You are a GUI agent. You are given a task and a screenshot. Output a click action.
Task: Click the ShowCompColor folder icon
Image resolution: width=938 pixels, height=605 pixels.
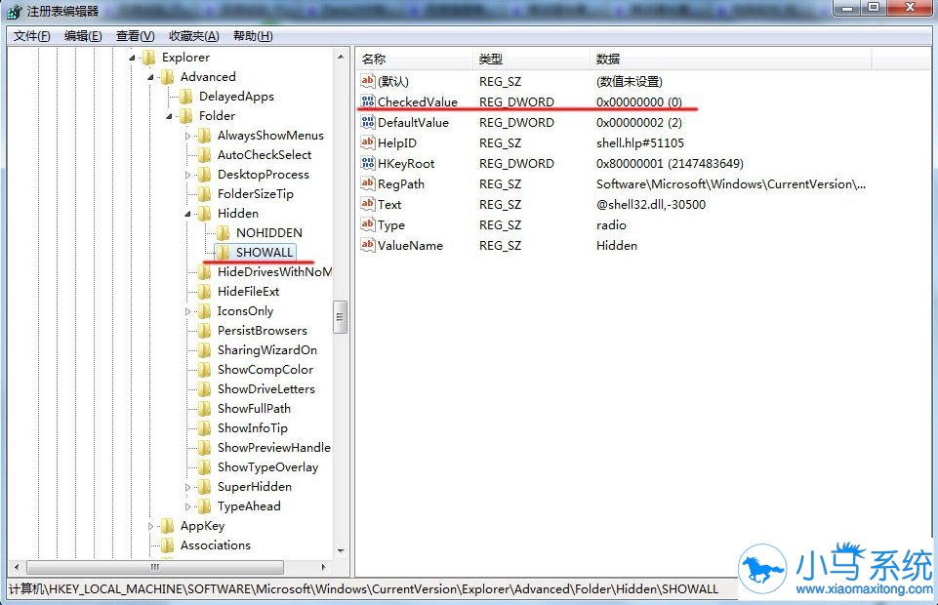coord(205,370)
